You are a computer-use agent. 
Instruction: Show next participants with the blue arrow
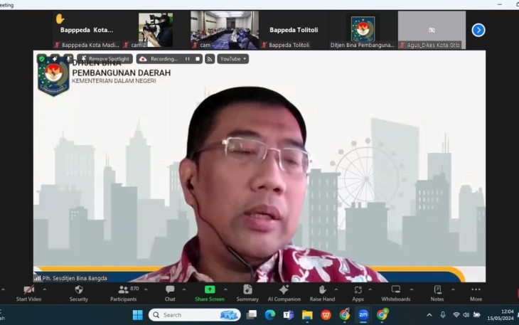coord(478,30)
